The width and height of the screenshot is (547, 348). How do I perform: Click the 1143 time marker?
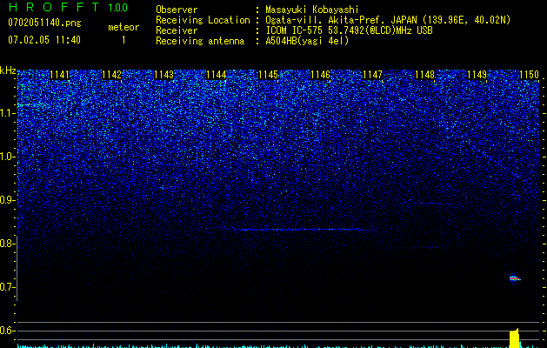coord(164,75)
